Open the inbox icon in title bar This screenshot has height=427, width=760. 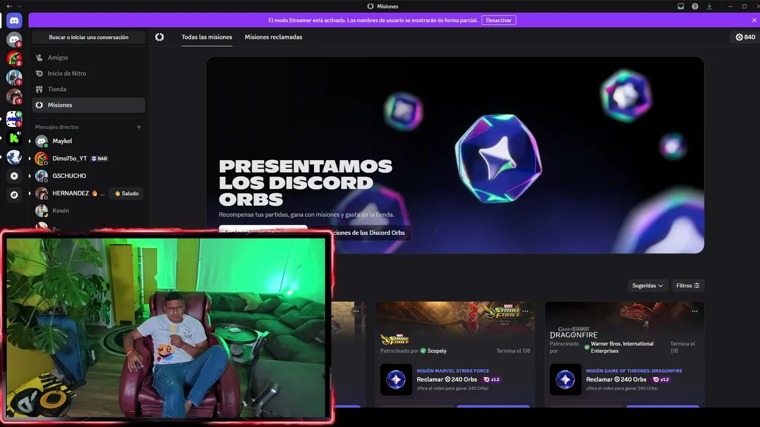tap(681, 6)
